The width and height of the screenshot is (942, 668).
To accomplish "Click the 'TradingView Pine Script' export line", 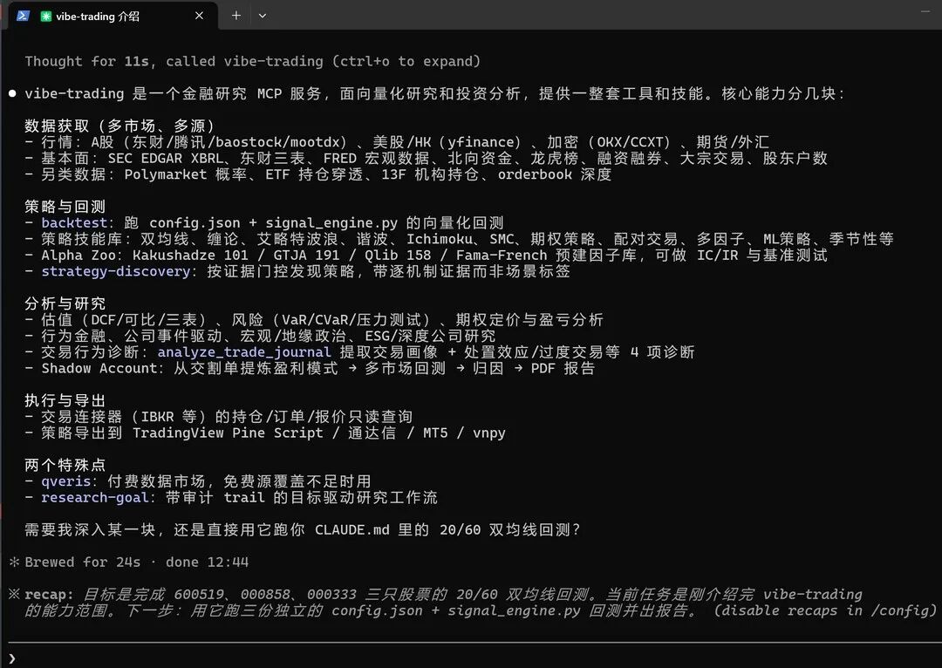I will (x=265, y=433).
